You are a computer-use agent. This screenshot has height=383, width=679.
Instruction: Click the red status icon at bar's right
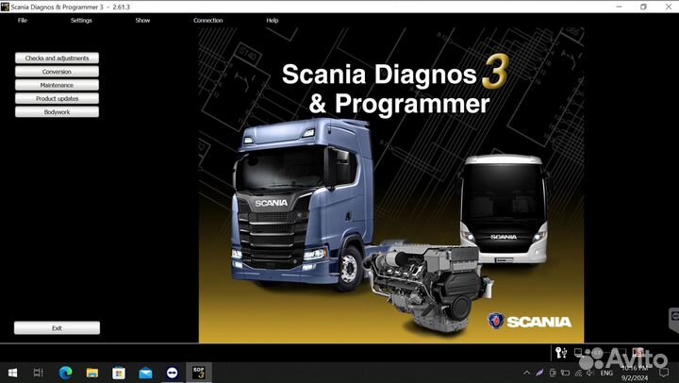[x=638, y=352]
